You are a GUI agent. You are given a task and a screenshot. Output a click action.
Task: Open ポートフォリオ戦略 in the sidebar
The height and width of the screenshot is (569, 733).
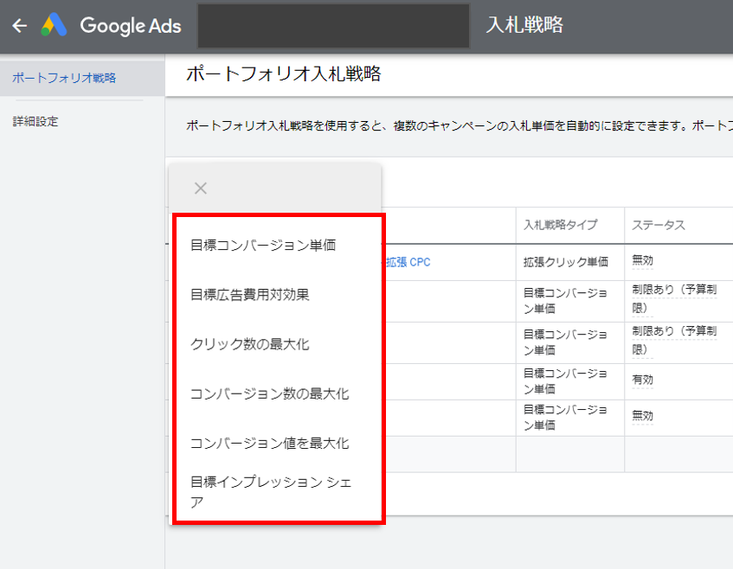[x=64, y=78]
